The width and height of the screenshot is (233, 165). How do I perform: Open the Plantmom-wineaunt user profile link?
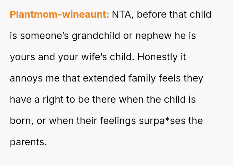click(x=60, y=15)
